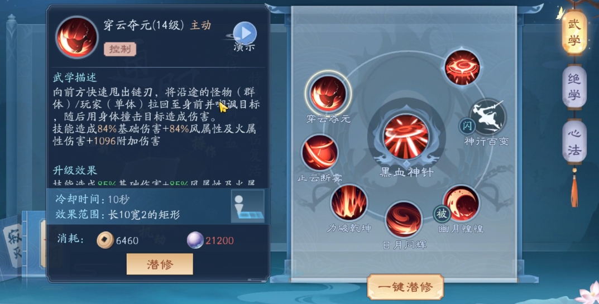Click the 控制 skill type tag
The width and height of the screenshot is (599, 304).
[120, 49]
